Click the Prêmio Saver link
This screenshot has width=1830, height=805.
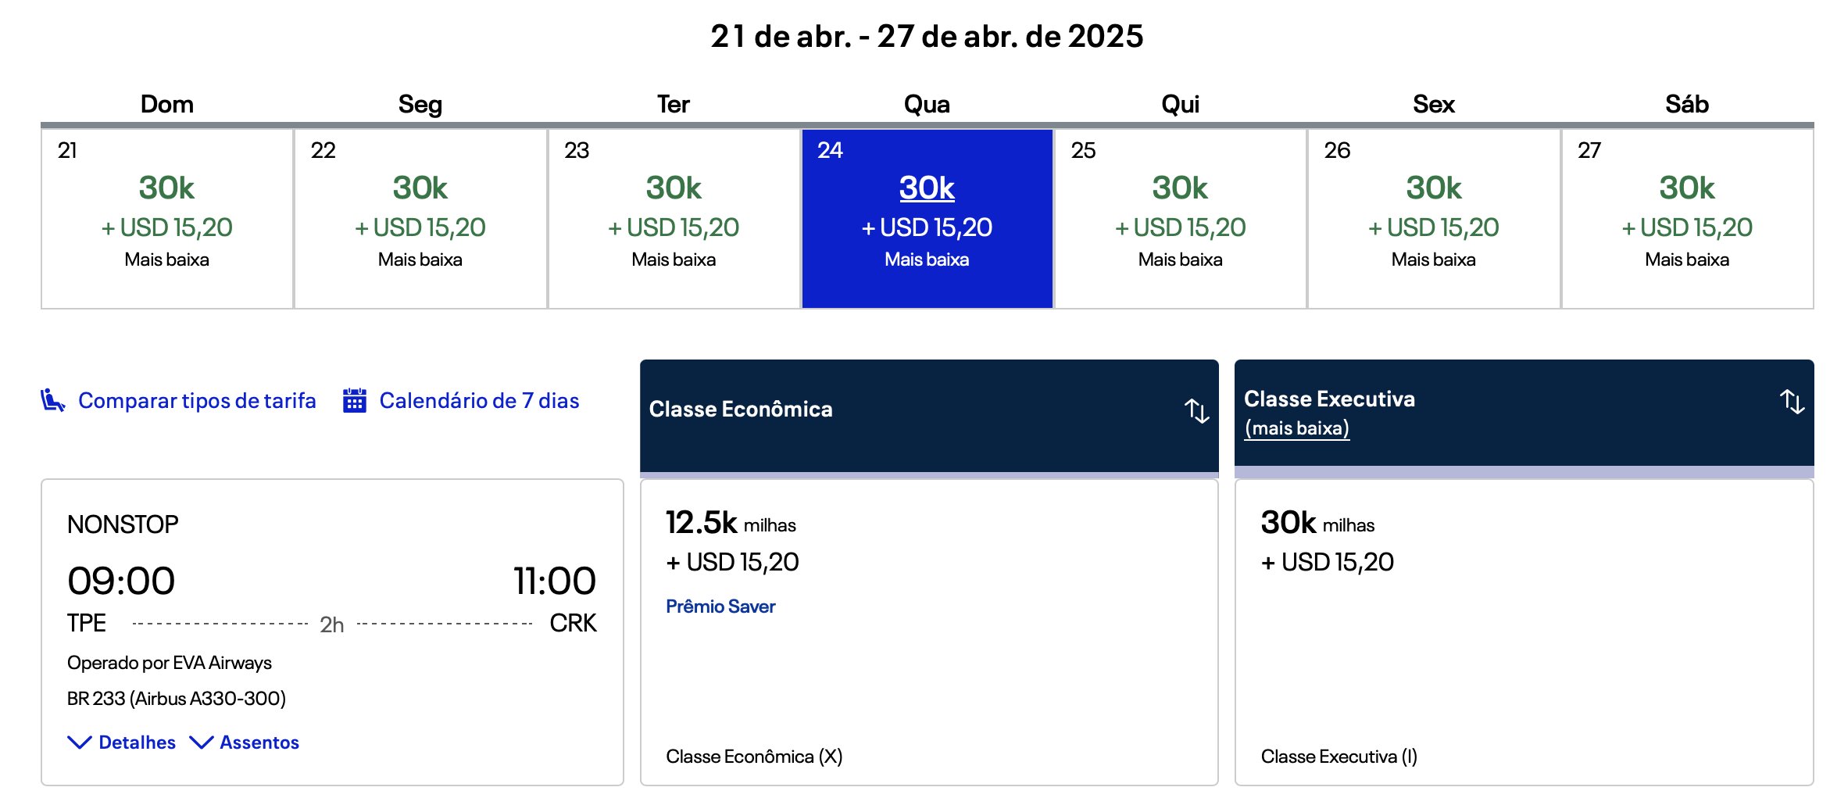tap(720, 606)
